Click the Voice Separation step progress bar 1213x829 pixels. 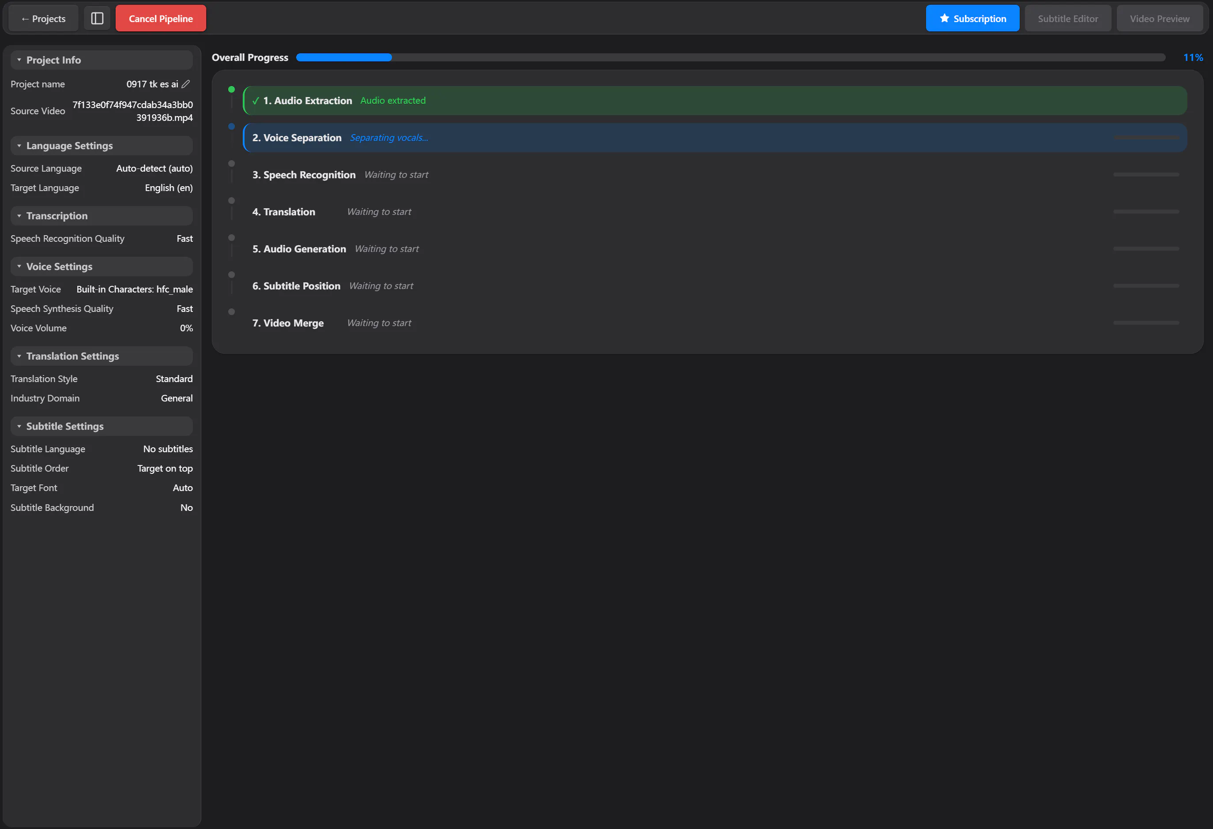(x=1145, y=138)
